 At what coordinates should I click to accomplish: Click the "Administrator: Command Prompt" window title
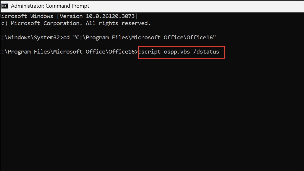[x=50, y=6]
